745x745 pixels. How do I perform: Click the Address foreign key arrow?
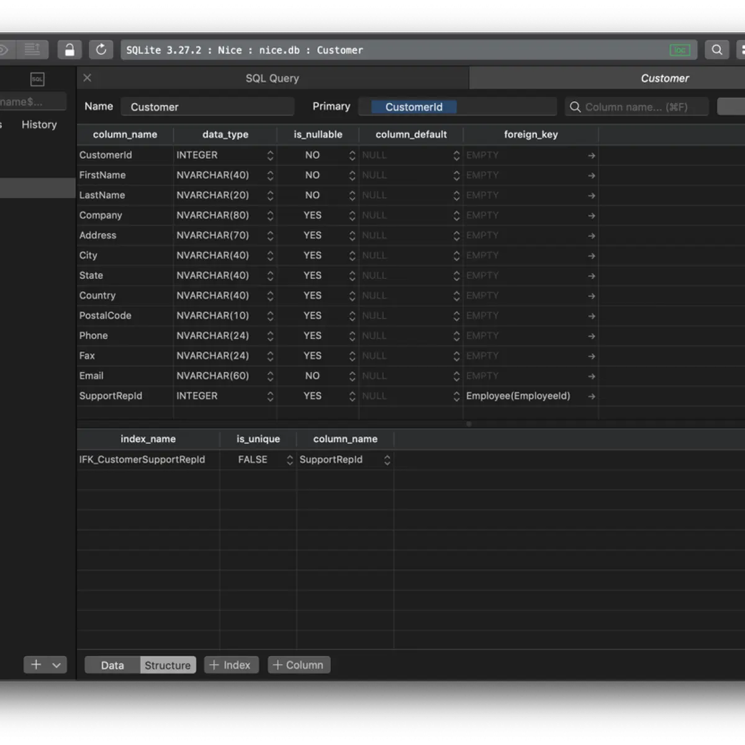pyautogui.click(x=592, y=236)
